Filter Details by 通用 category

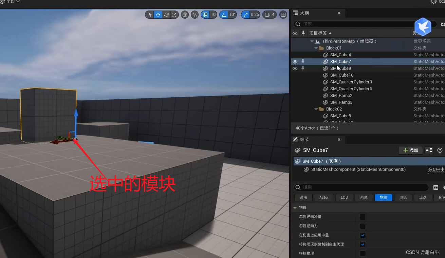[x=303, y=197]
